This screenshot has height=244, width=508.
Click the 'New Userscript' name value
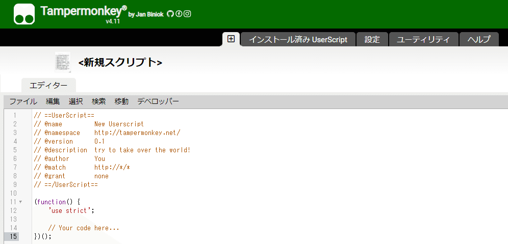tap(119, 124)
